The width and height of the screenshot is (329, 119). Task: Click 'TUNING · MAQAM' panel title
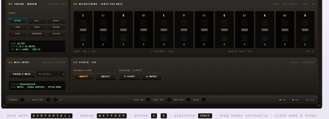click(25, 4)
